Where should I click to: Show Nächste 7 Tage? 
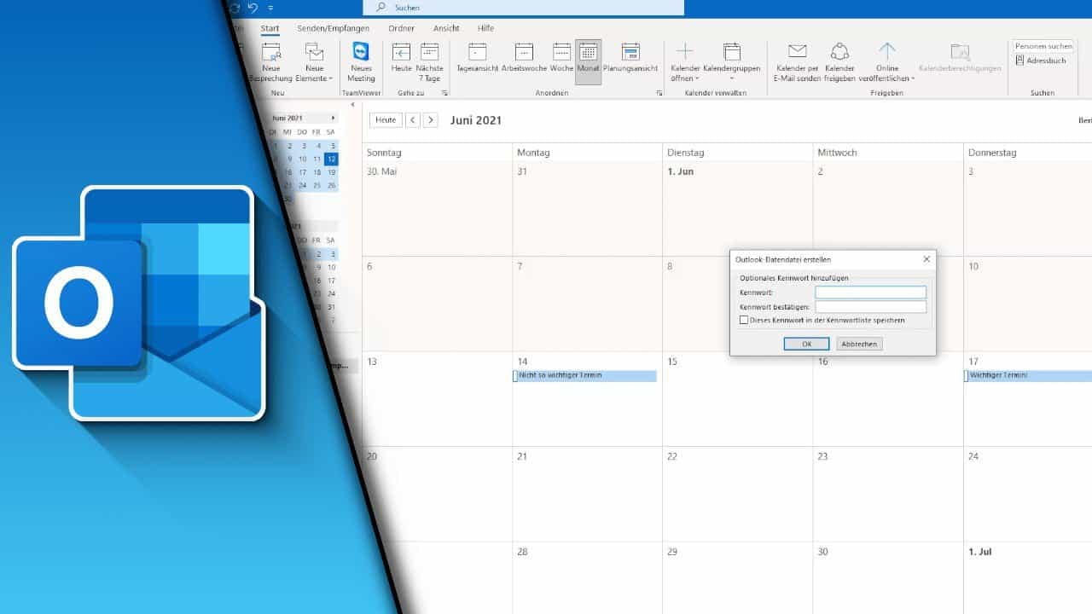click(430, 62)
